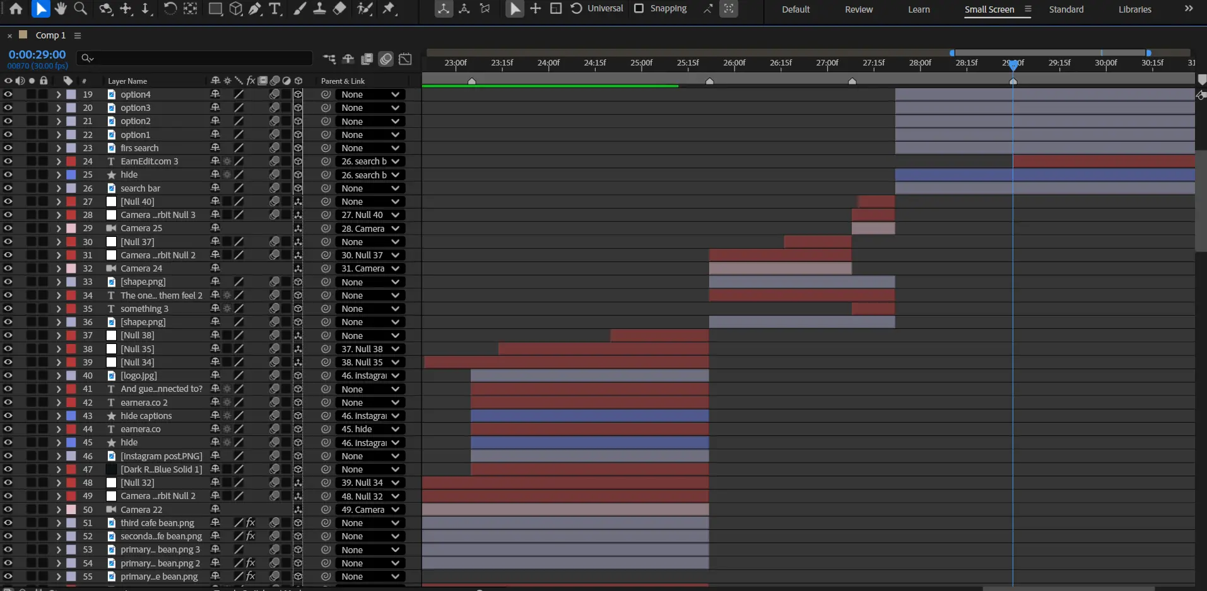Image resolution: width=1207 pixels, height=591 pixels.
Task: Choose the Pen tool
Action: [255, 9]
